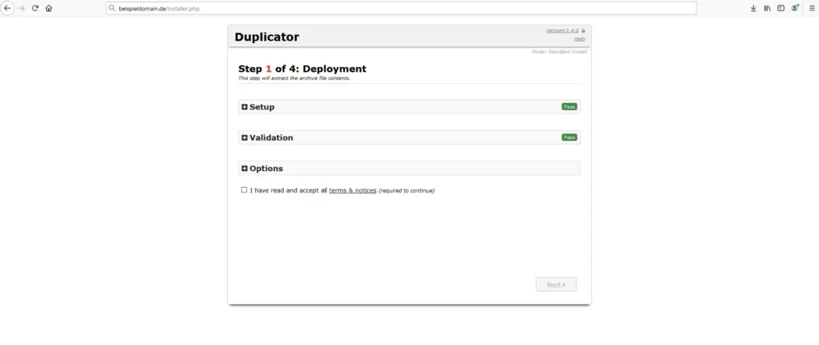The image size is (819, 345).
Task: Click the Next button
Action: (556, 284)
